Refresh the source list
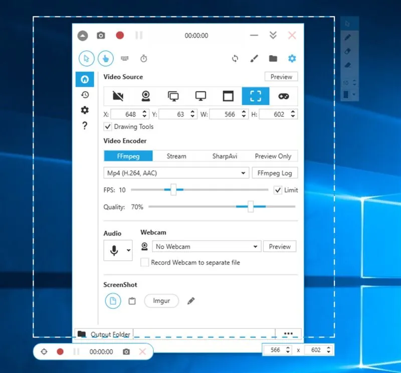This screenshot has height=373, width=401. [x=235, y=58]
